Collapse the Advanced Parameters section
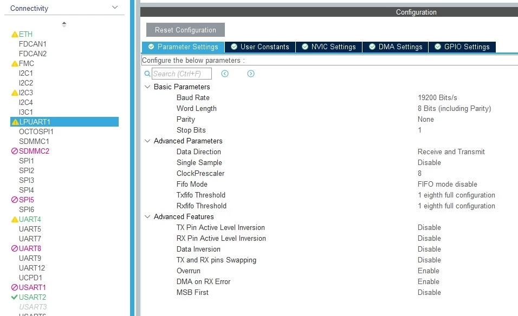The width and height of the screenshot is (518, 316). pos(147,141)
